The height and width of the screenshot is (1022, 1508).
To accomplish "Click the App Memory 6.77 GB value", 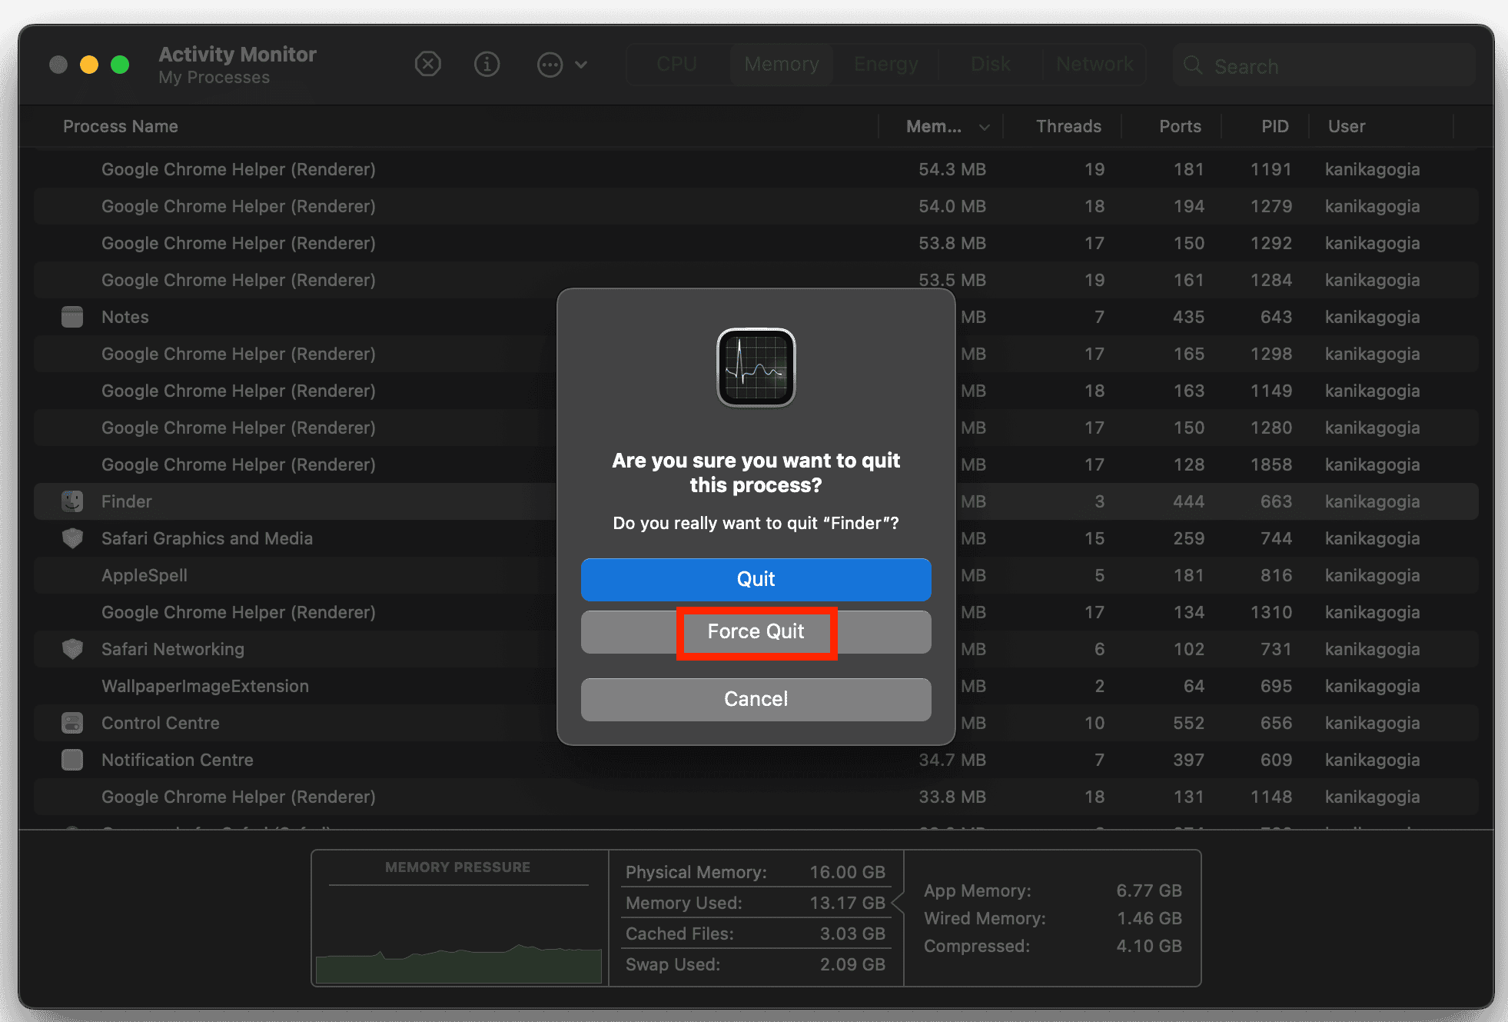I will [1149, 891].
